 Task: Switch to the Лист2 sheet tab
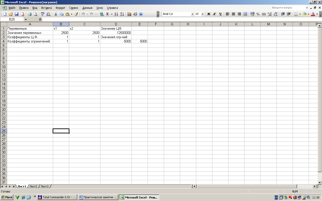(33, 186)
